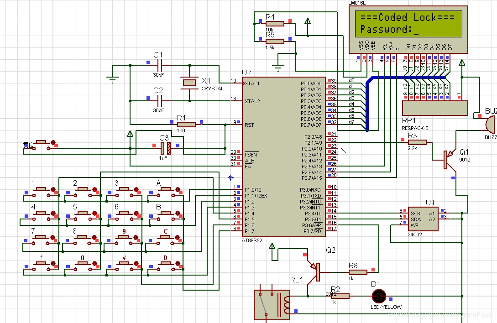Select resistor R8 1k near Q2

(x=358, y=272)
